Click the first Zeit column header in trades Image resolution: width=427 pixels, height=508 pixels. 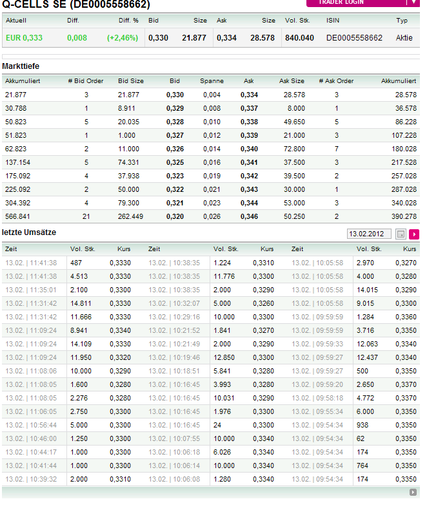coord(12,249)
